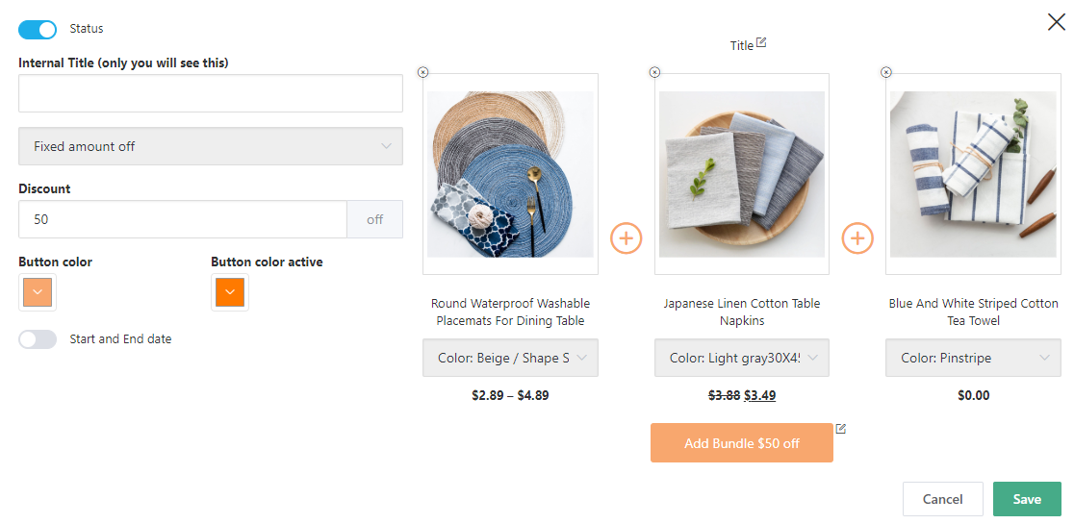Viewport: 1074px width, 524px height.
Task: Click the plus icon between napkins and tea towel
Action: [857, 237]
